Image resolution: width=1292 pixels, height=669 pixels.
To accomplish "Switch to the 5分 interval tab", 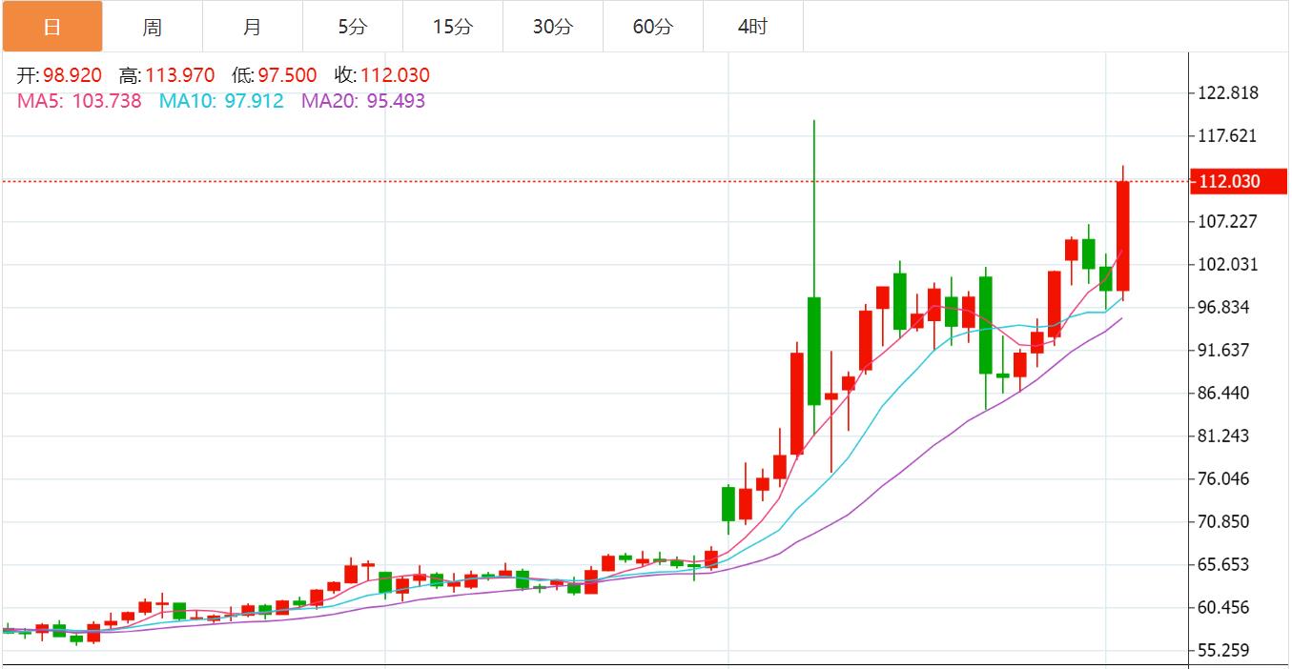I will [x=352, y=27].
